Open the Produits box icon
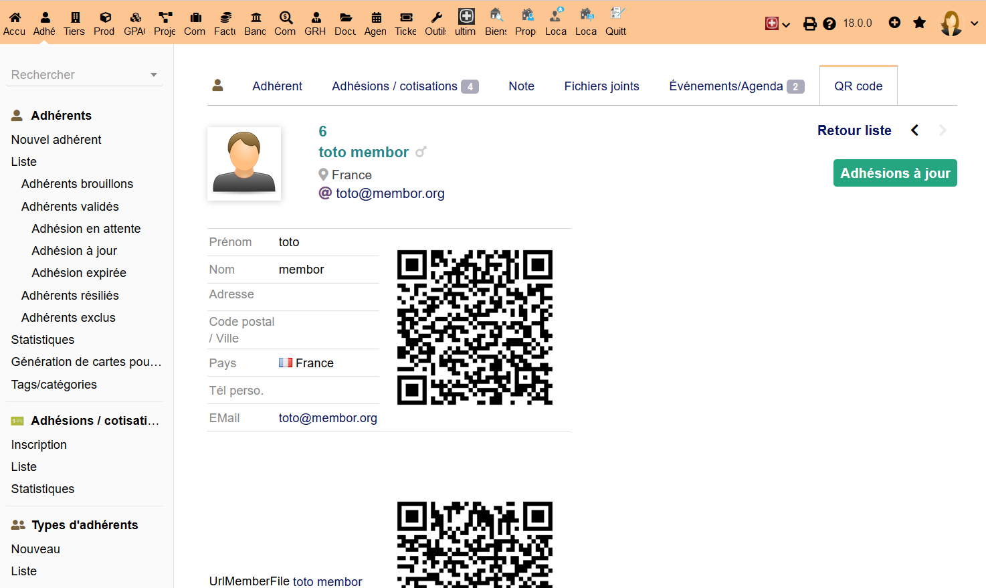The height and width of the screenshot is (588, 986). 104,17
